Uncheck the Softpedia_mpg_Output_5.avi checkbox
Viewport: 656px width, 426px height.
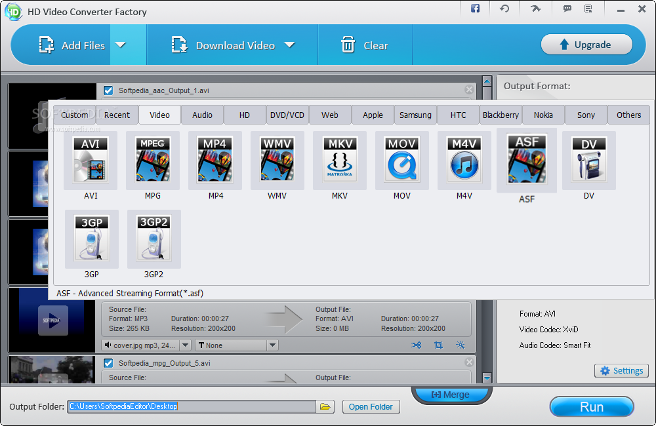pos(108,363)
